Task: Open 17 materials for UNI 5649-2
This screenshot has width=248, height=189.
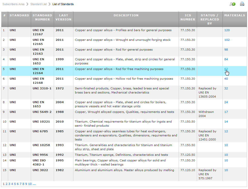Action: [226, 112]
